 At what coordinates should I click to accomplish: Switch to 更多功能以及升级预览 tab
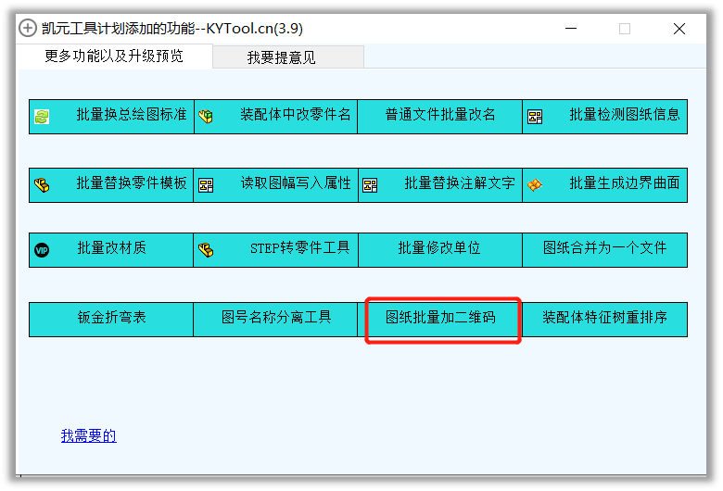pyautogui.click(x=114, y=57)
